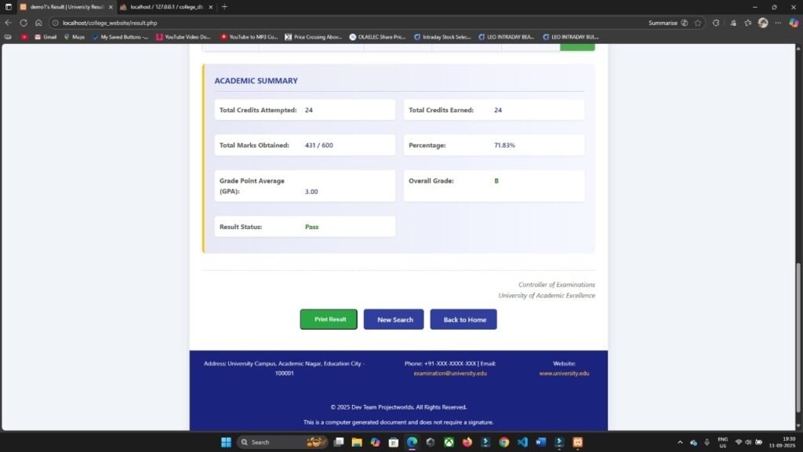This screenshot has width=803, height=452.
Task: Open the Settings and more menu
Action: [776, 23]
